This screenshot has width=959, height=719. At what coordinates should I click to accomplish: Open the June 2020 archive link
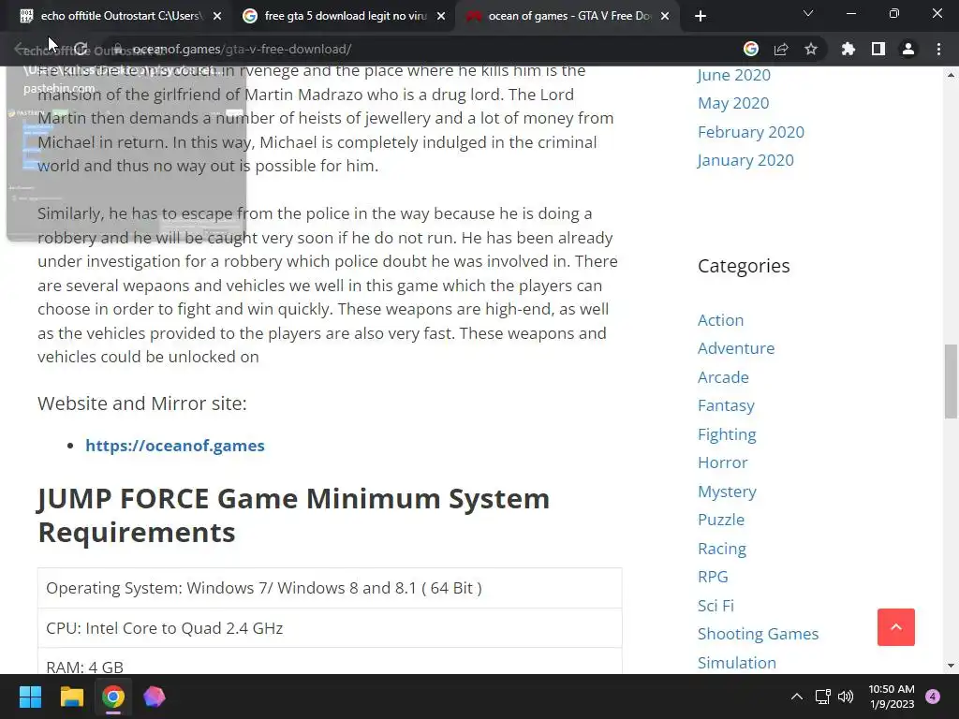734,75
